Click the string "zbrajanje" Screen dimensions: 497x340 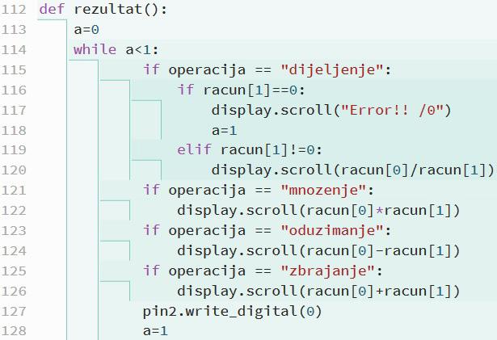(x=328, y=271)
